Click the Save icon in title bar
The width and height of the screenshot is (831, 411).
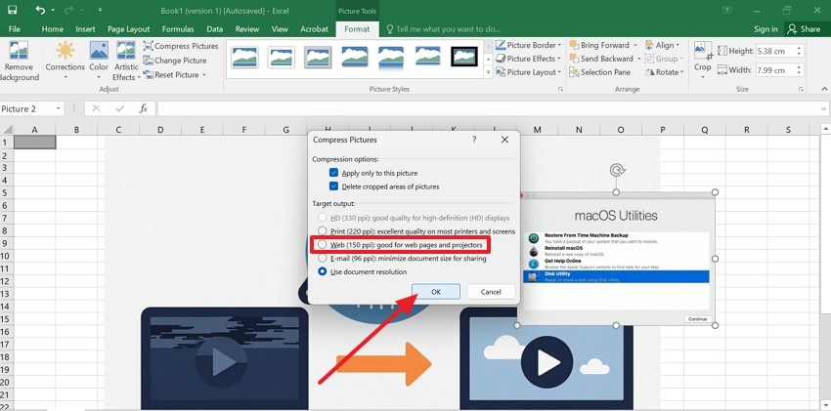12,10
